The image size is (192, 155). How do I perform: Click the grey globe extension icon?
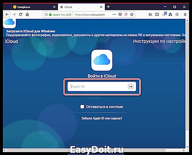(177, 14)
